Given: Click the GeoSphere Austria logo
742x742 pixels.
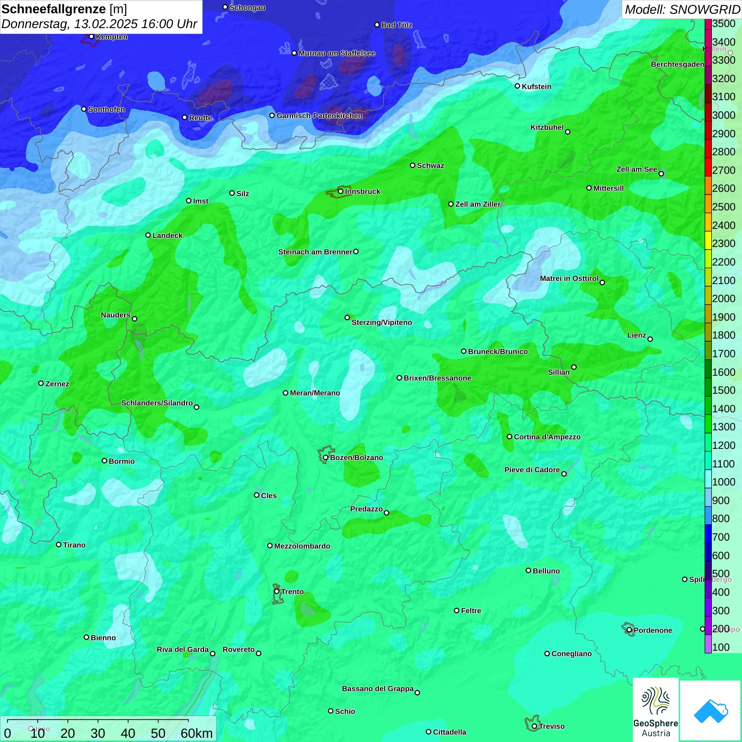Looking at the screenshot, I should point(656,711).
